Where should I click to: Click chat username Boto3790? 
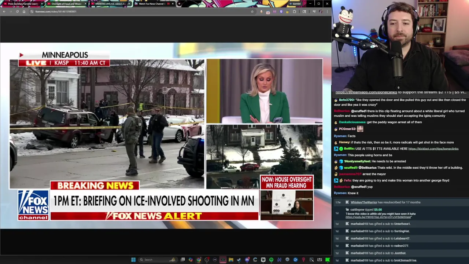[347, 100]
